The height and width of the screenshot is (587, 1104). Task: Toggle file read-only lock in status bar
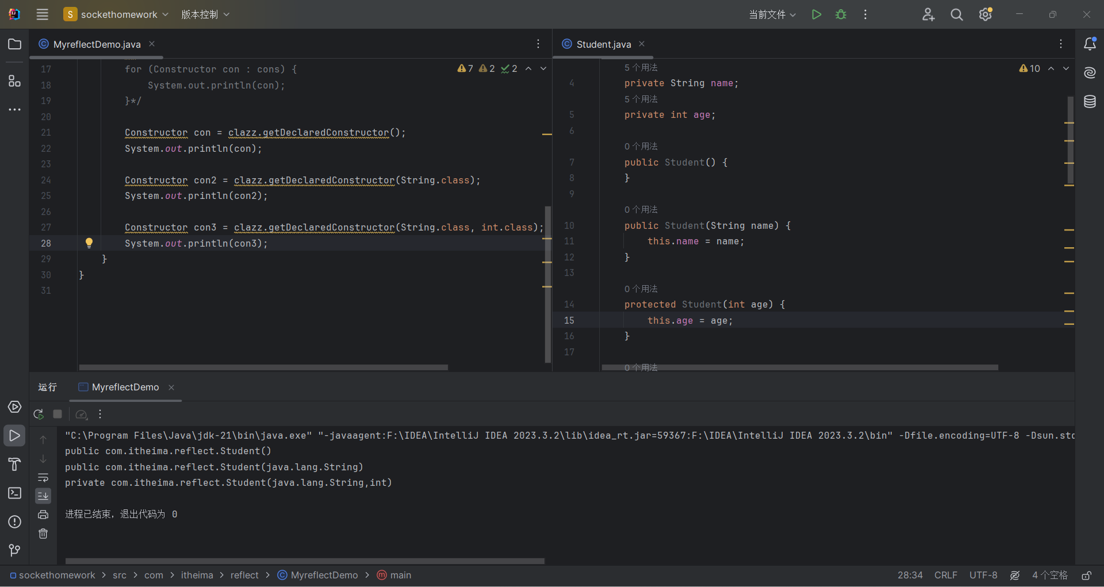(1086, 575)
